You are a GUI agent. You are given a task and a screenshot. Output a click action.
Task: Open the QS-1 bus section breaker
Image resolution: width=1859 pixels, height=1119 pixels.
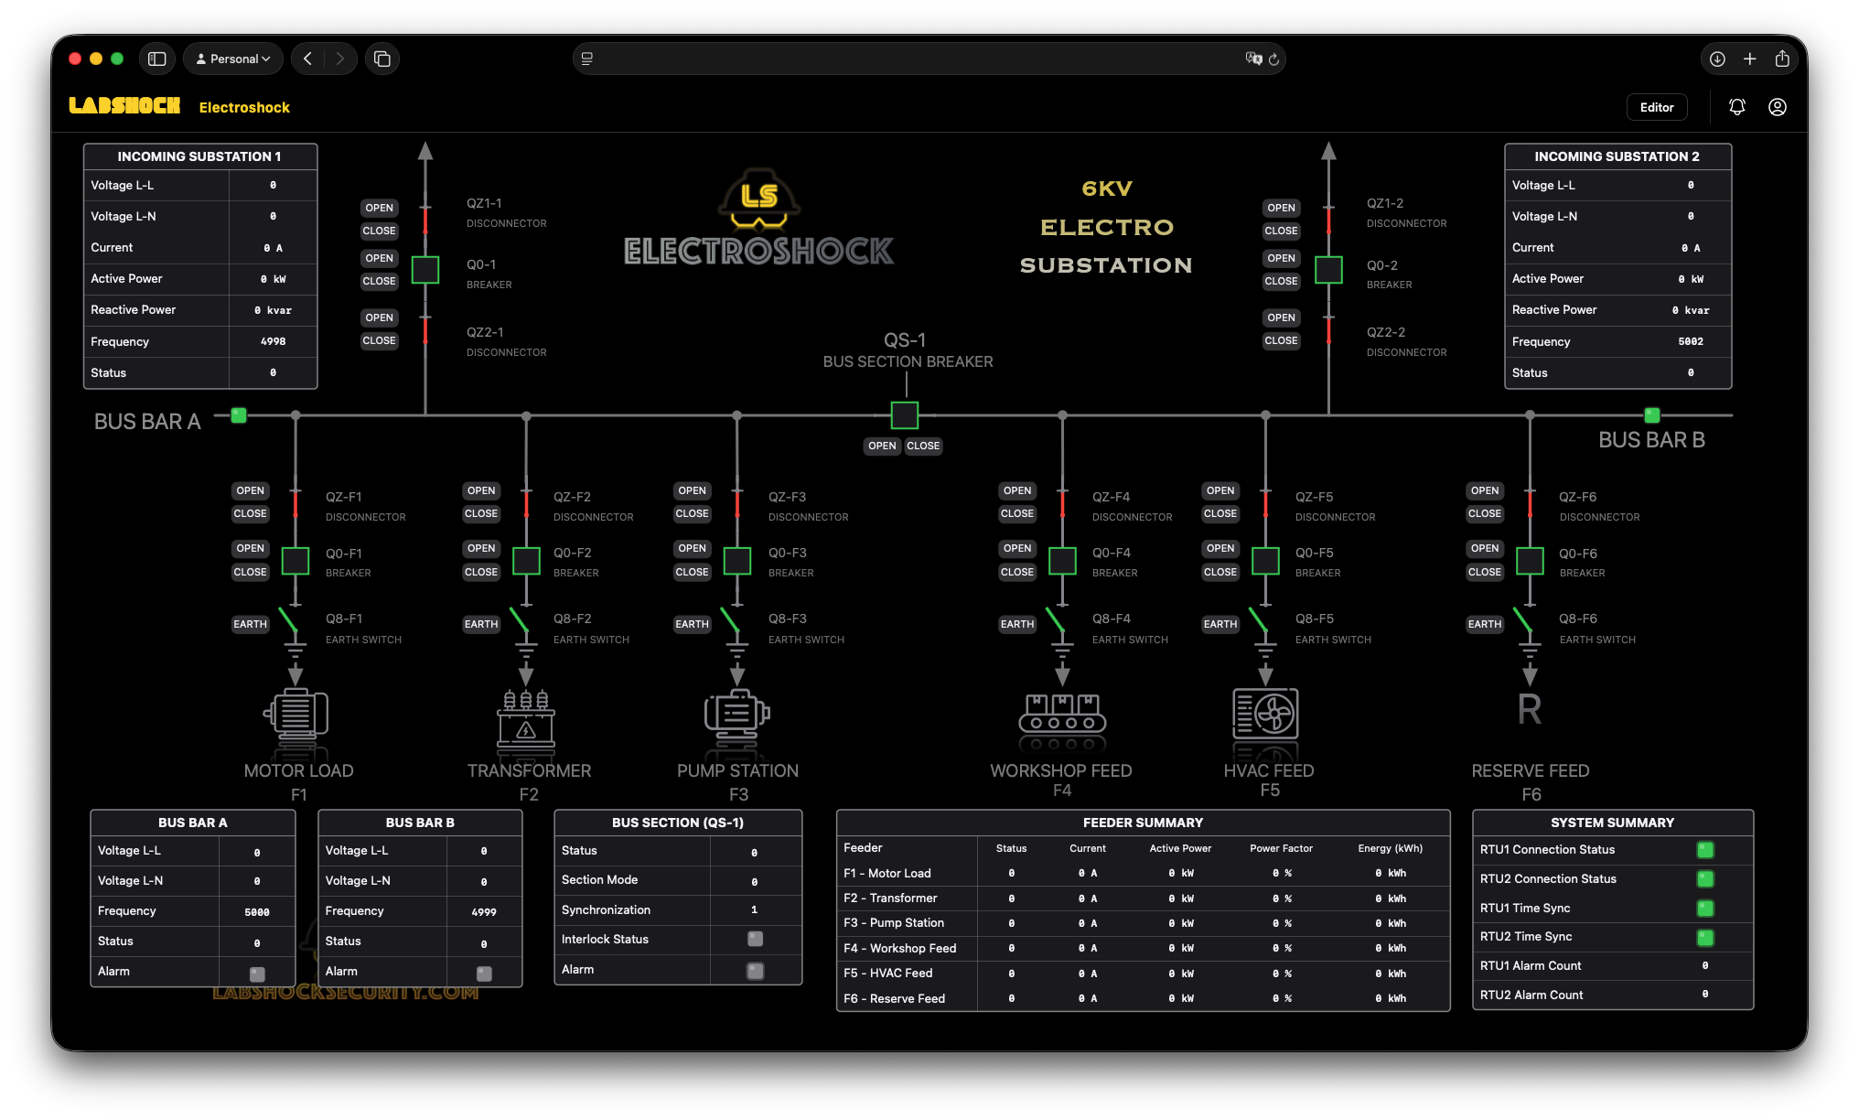point(882,446)
